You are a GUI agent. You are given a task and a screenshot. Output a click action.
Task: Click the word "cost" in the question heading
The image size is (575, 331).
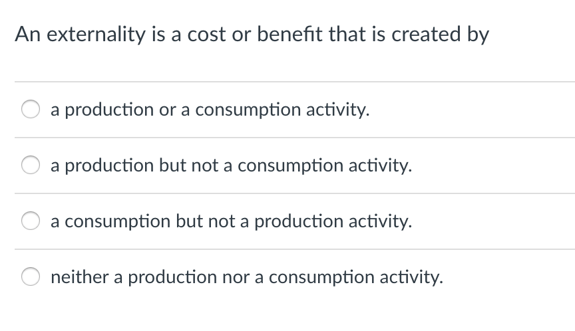coord(206,35)
